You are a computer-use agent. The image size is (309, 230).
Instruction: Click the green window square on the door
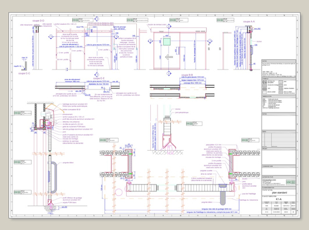[x=167, y=42]
